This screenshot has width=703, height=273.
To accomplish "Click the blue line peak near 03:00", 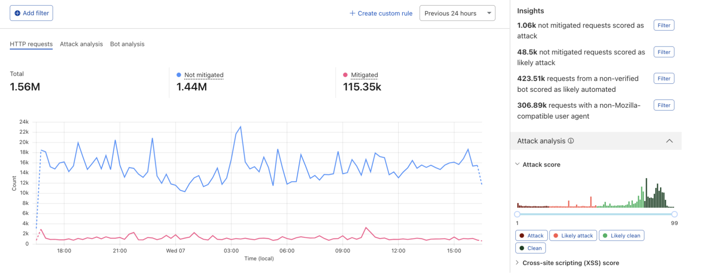I will (241, 127).
